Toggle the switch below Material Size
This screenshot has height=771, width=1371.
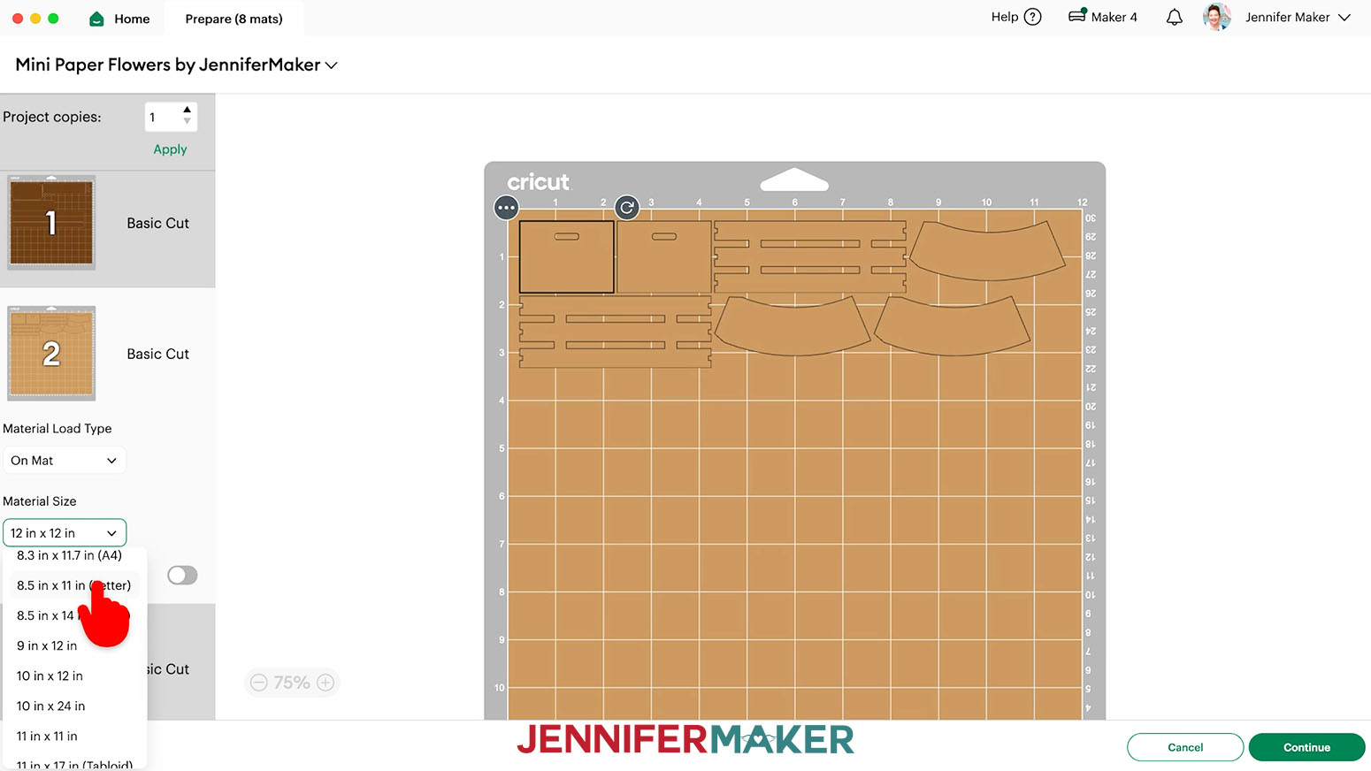click(182, 576)
